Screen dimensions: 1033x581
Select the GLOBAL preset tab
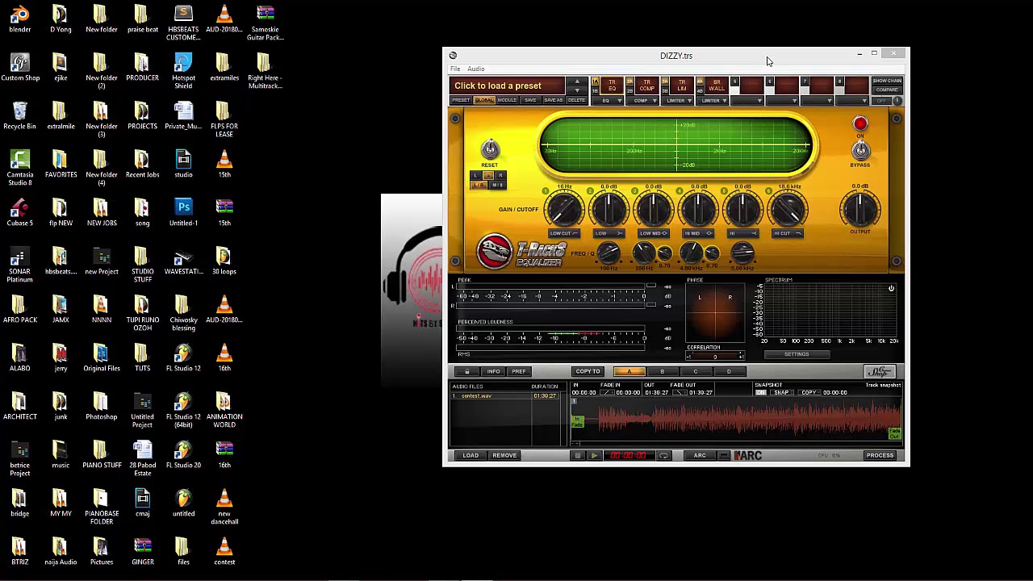[x=484, y=100]
